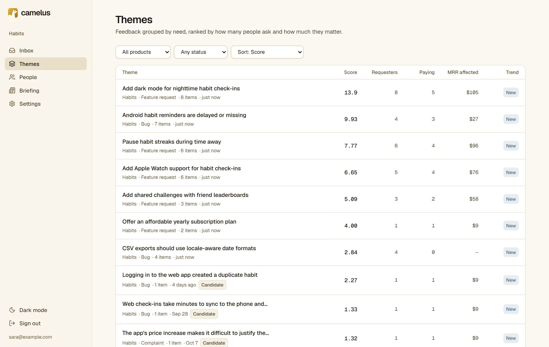Open 'Add shared challenges with friend leaderboards'
549x347 pixels.
coord(185,195)
